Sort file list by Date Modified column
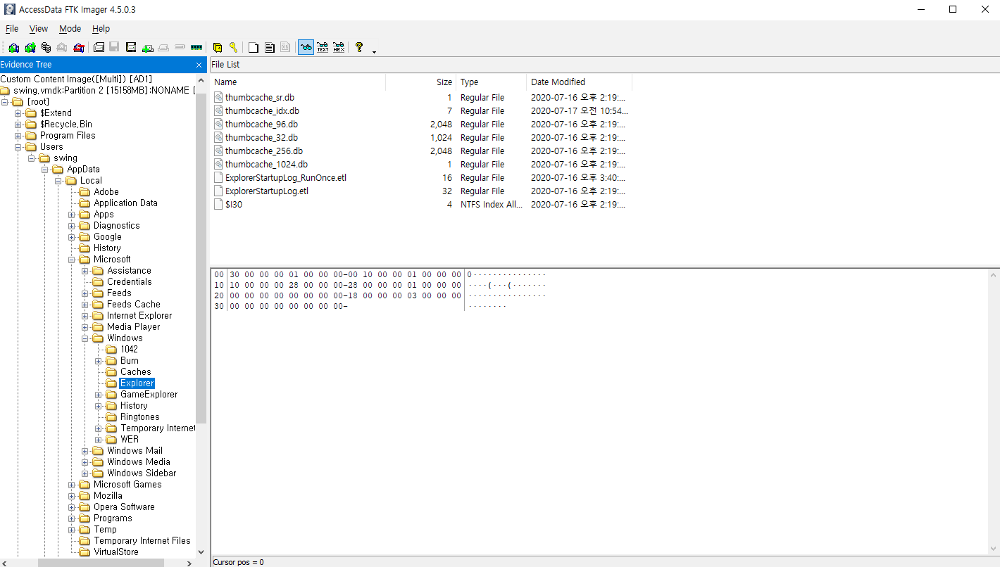Viewport: 1000px width, 567px height. [580, 82]
